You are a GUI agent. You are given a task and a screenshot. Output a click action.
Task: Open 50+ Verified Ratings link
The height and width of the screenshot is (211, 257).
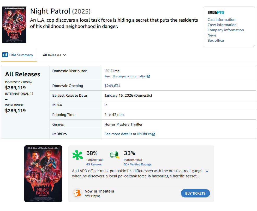pos(137,164)
